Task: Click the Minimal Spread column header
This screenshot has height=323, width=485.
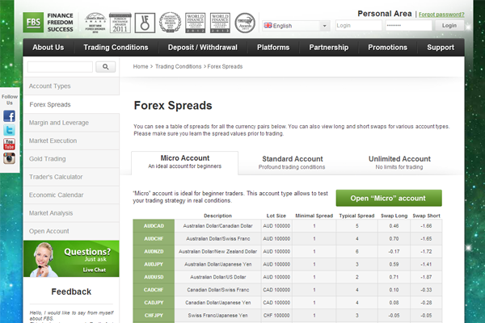Action: 314,216
